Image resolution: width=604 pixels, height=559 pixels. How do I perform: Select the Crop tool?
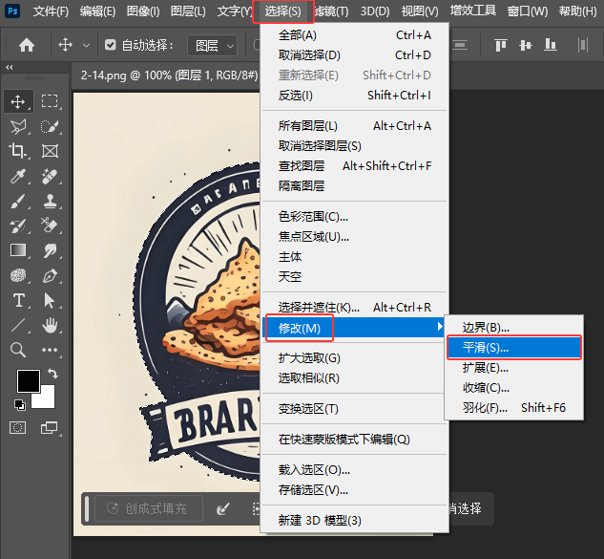18,151
